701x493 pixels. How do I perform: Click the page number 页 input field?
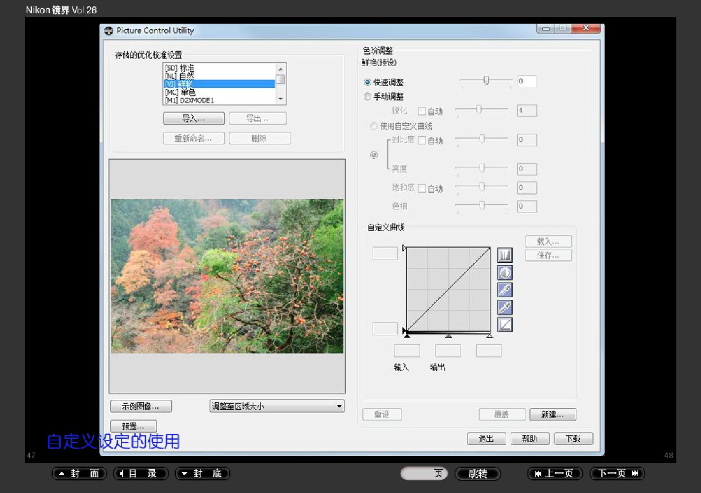click(424, 473)
